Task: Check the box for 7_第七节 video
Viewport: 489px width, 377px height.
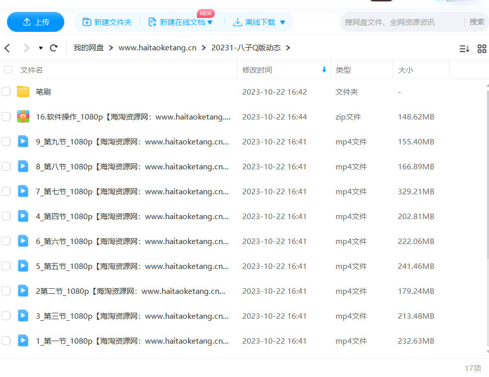Action: coord(6,191)
